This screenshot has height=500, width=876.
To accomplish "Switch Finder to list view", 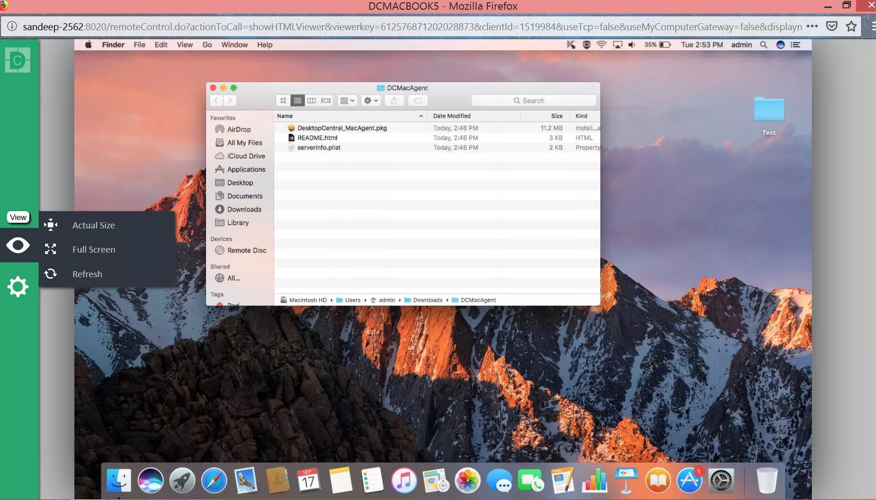I will [x=298, y=100].
